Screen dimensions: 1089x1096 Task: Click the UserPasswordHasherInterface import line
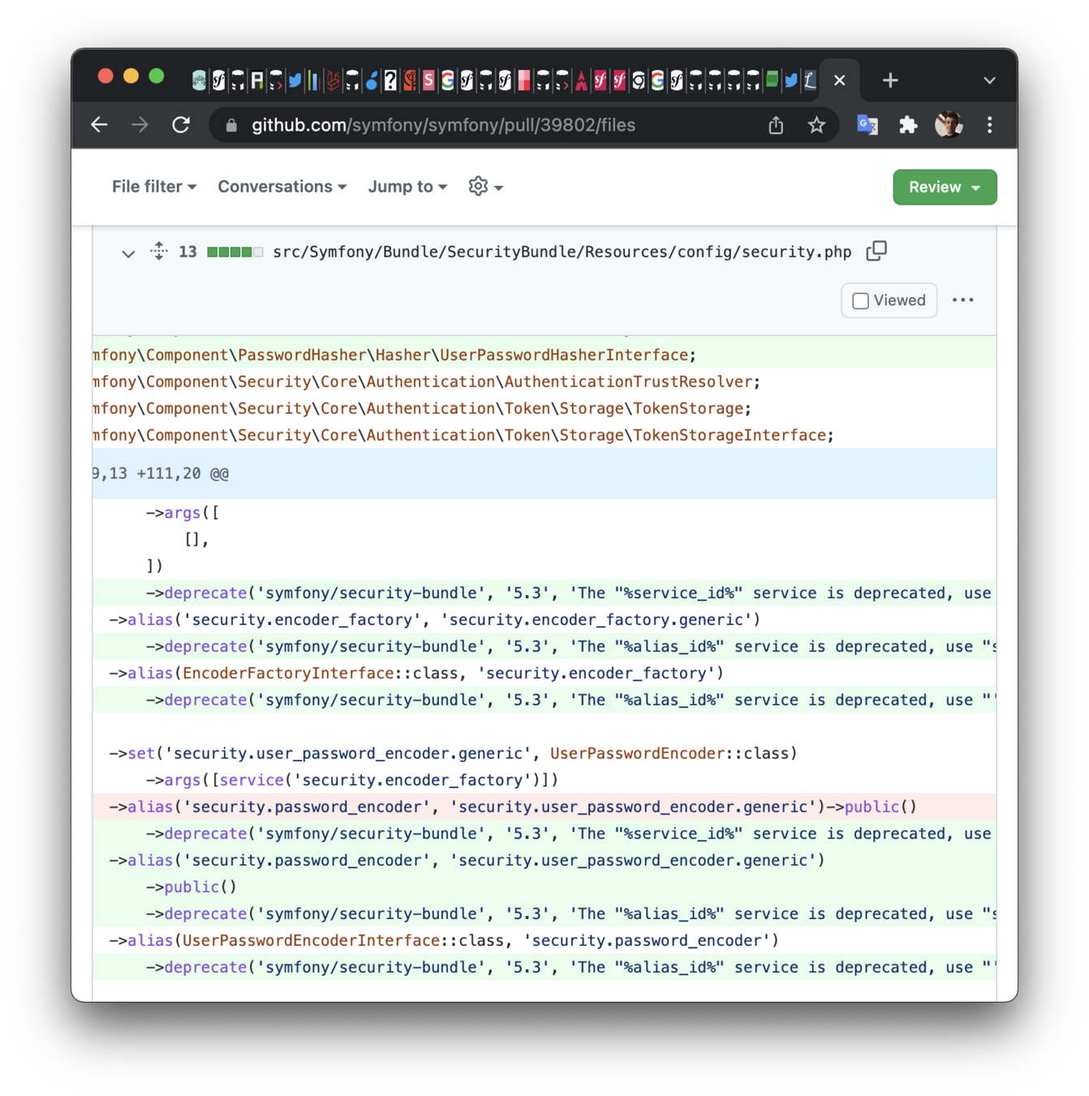pyautogui.click(x=544, y=355)
